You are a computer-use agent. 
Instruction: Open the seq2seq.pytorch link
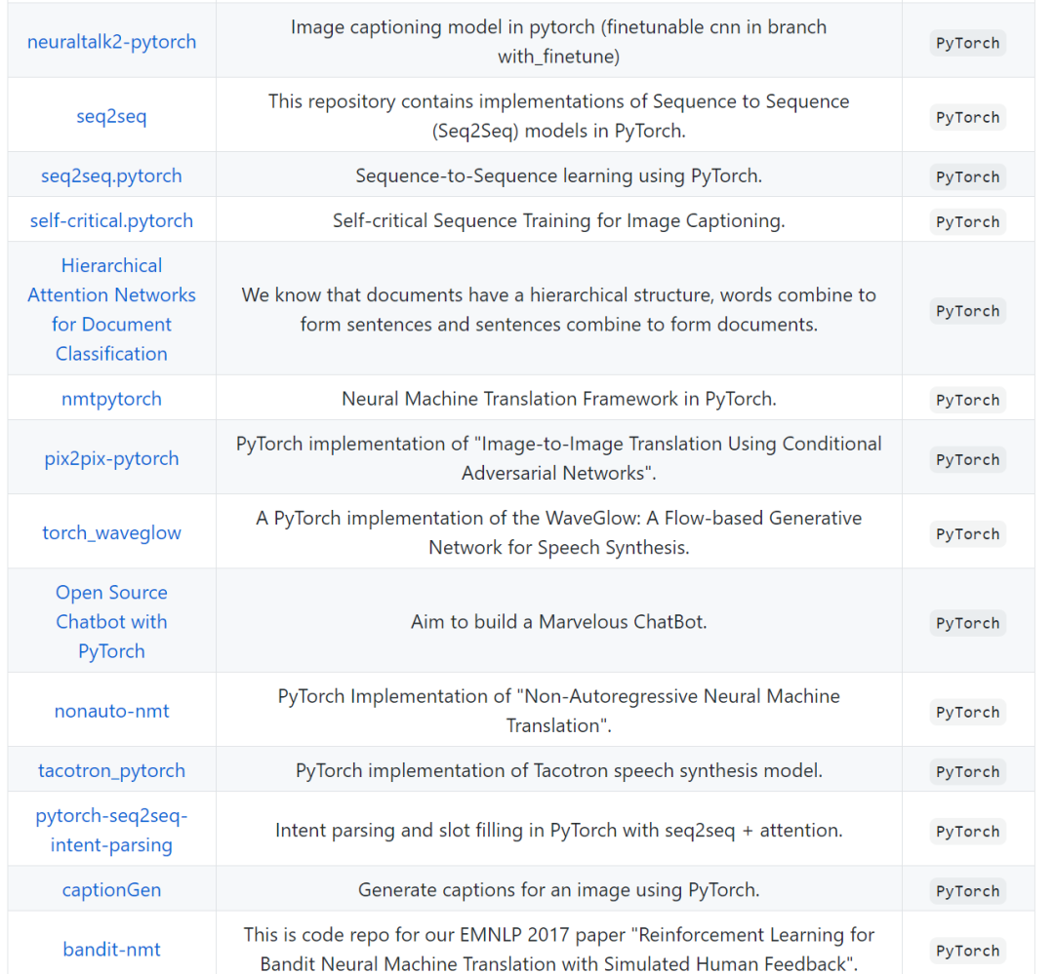[111, 175]
